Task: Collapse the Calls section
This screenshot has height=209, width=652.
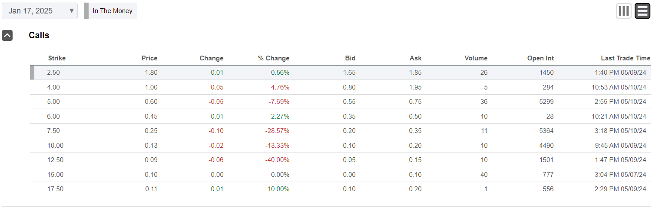Action: 7,36
